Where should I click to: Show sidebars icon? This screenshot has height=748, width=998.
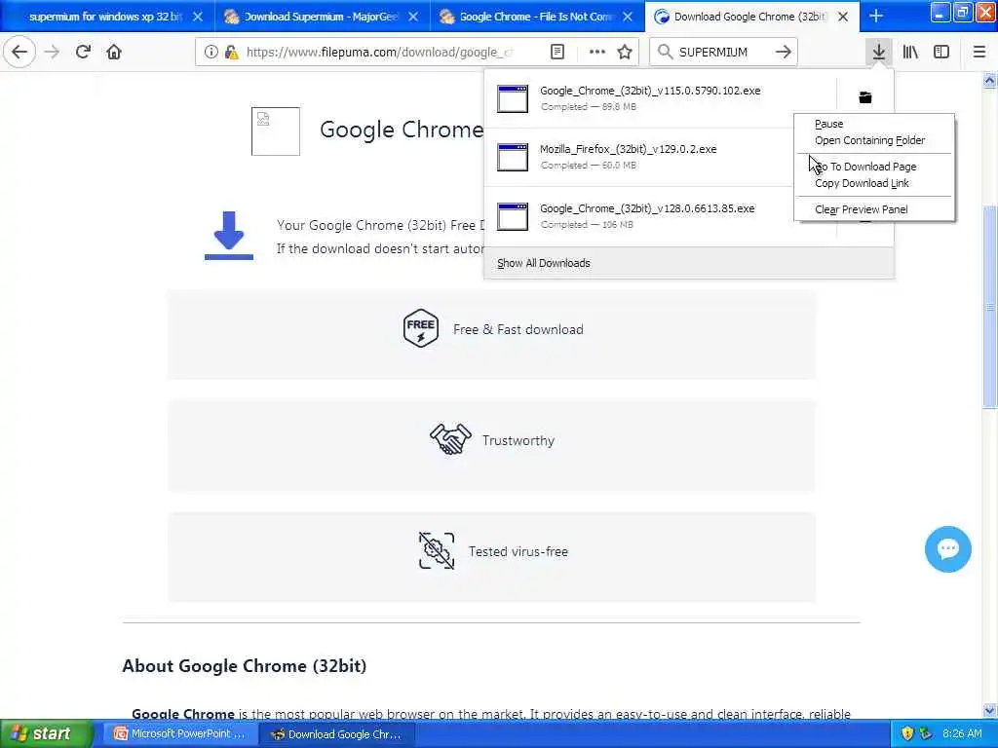941,52
